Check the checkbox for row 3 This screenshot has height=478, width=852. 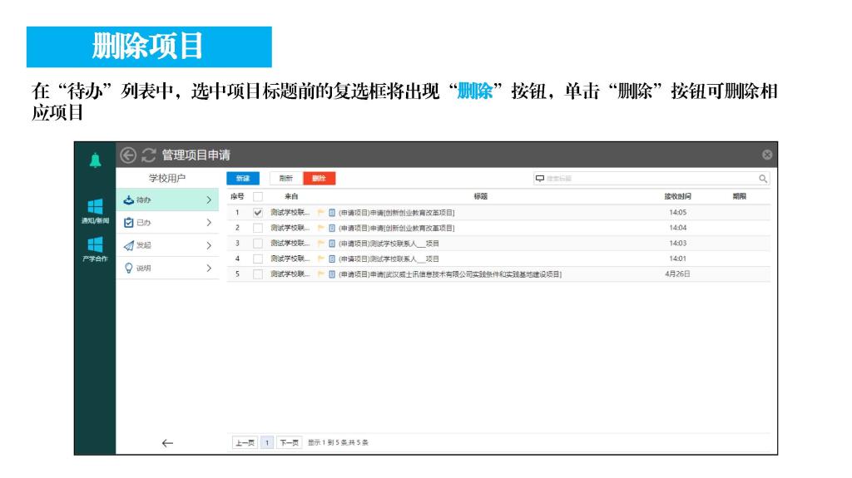(x=258, y=244)
